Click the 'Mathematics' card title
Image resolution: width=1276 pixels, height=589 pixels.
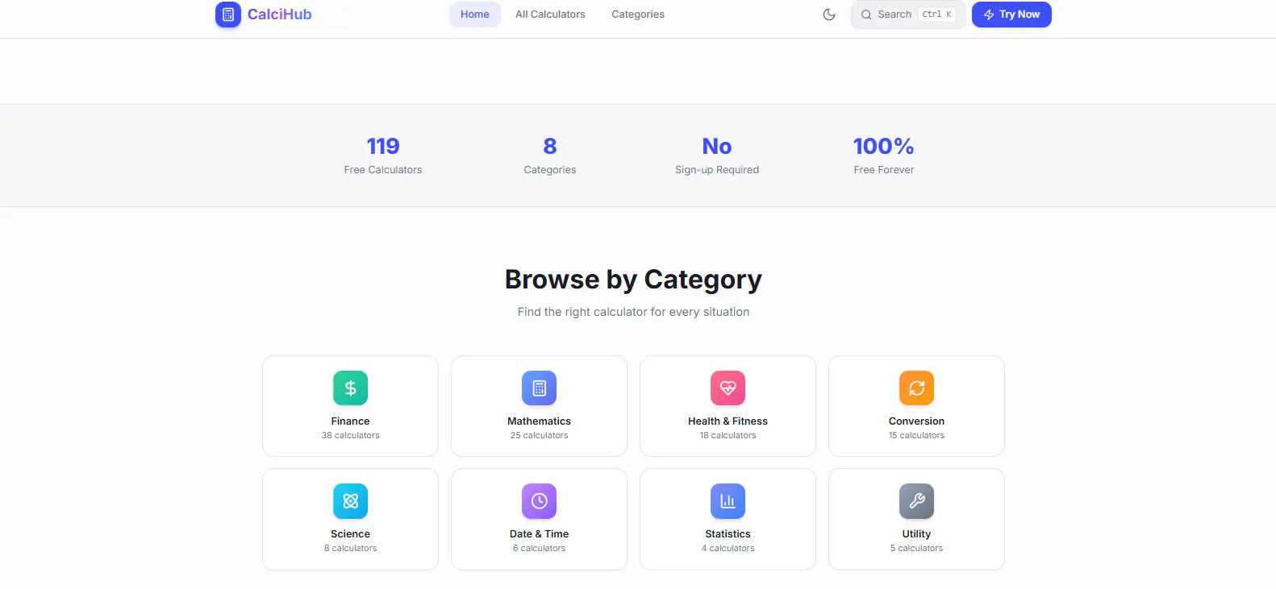tap(539, 421)
